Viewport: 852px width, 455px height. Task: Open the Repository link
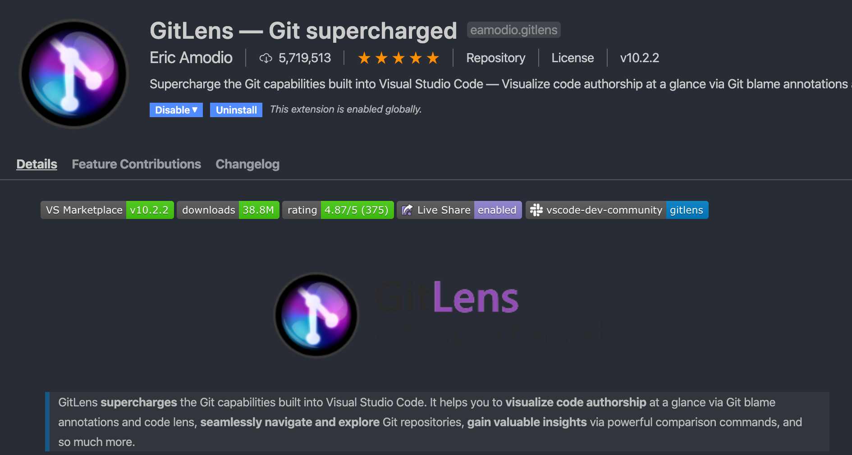495,58
